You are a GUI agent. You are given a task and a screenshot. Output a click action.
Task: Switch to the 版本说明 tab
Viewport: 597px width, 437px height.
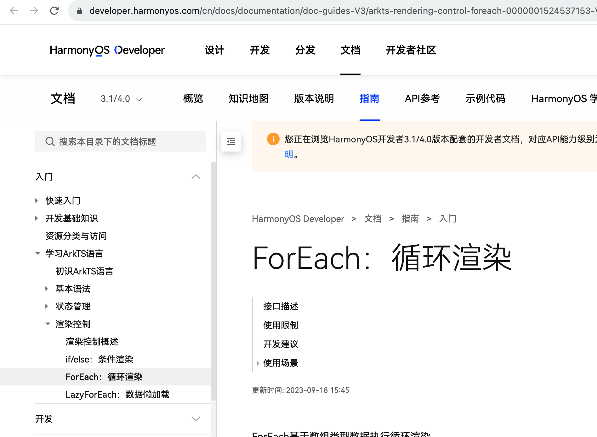point(314,99)
